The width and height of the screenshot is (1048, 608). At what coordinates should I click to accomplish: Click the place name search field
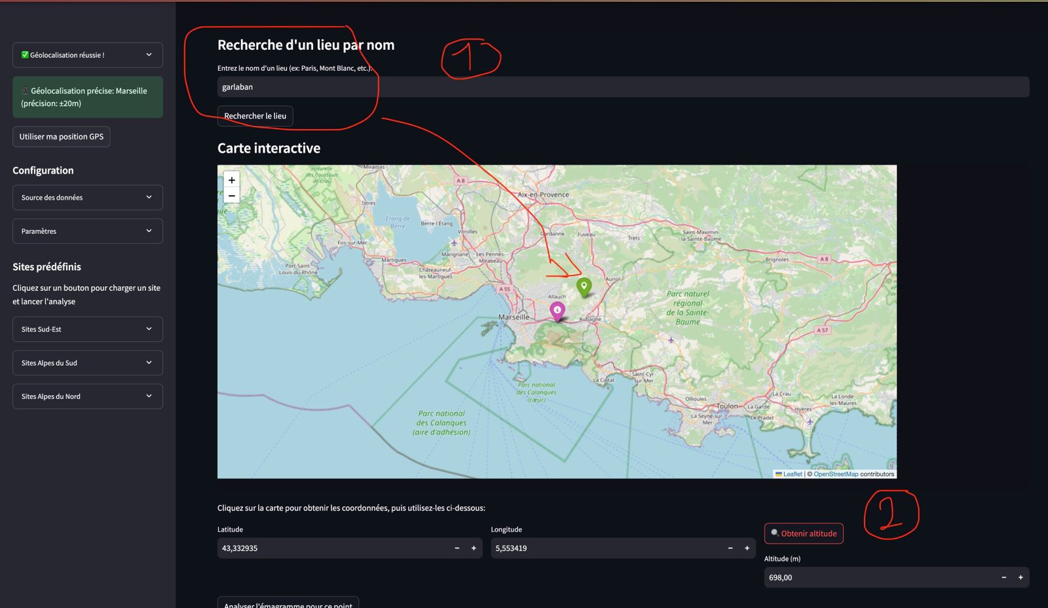point(622,87)
